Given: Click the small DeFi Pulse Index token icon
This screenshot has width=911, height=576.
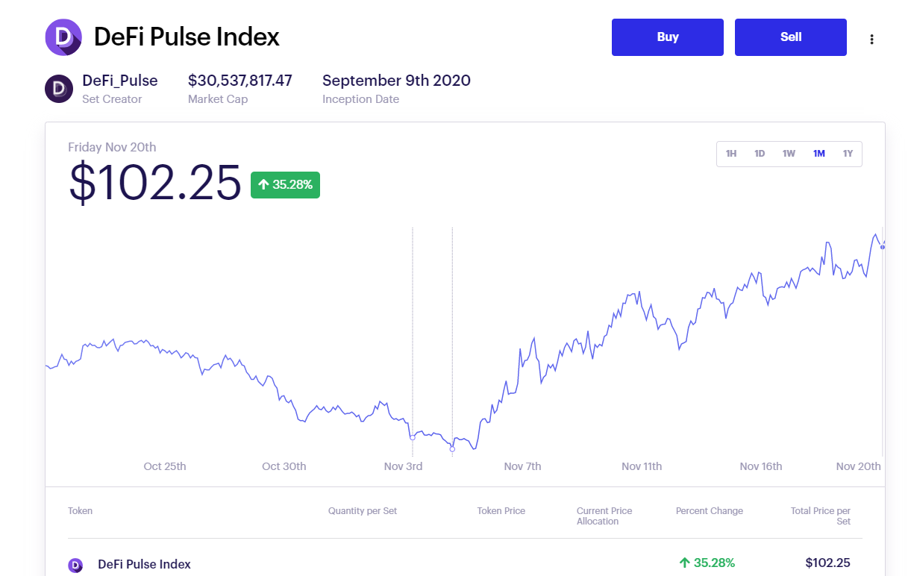Looking at the screenshot, I should click(x=75, y=565).
